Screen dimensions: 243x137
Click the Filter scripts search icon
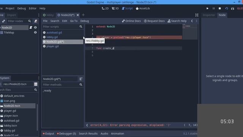(x=81, y=27)
